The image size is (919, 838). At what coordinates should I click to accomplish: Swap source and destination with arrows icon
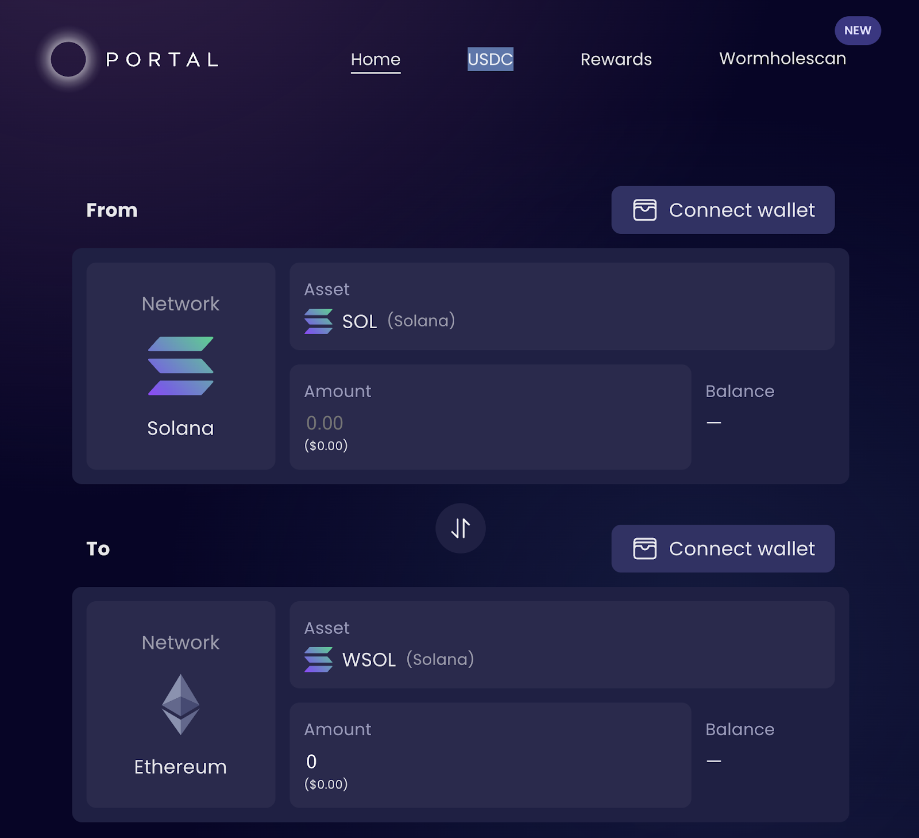point(461,528)
